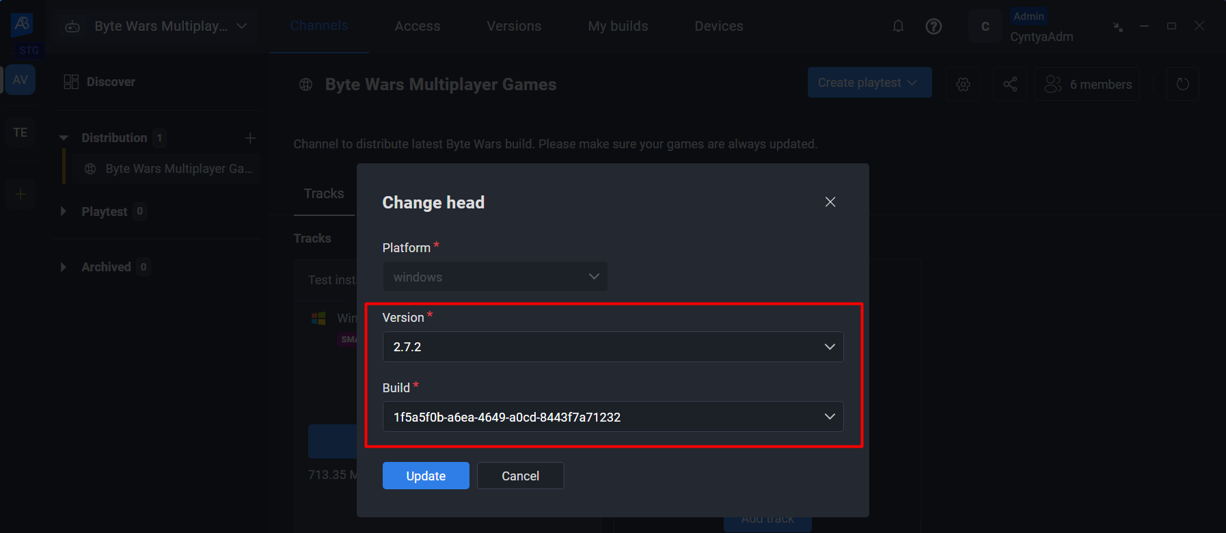Open the My builds tab

[618, 26]
